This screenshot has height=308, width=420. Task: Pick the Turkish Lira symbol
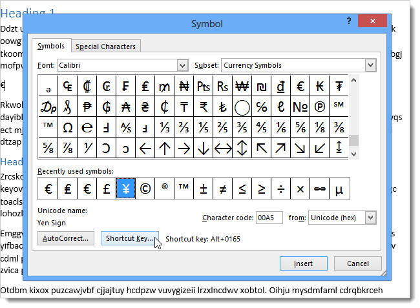pyautogui.click(x=222, y=107)
